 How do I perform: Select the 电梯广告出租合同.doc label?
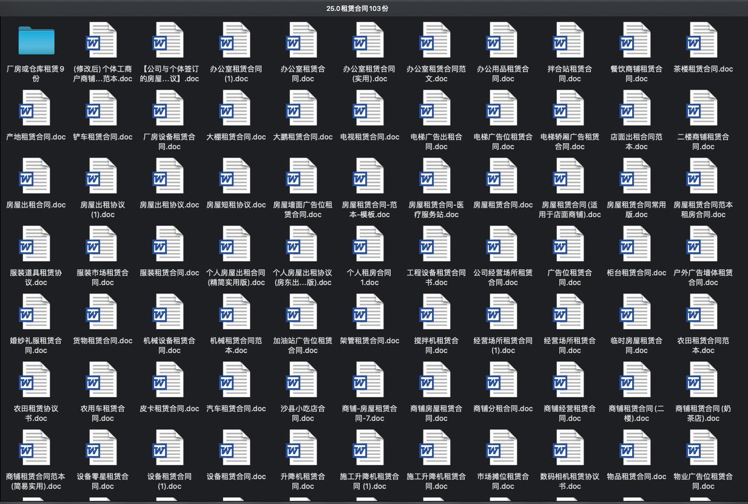coord(436,142)
